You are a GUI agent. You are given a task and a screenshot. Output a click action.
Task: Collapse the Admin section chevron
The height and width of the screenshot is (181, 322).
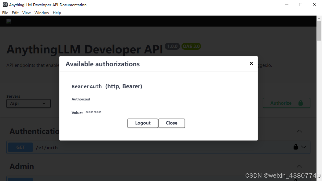coord(299,166)
